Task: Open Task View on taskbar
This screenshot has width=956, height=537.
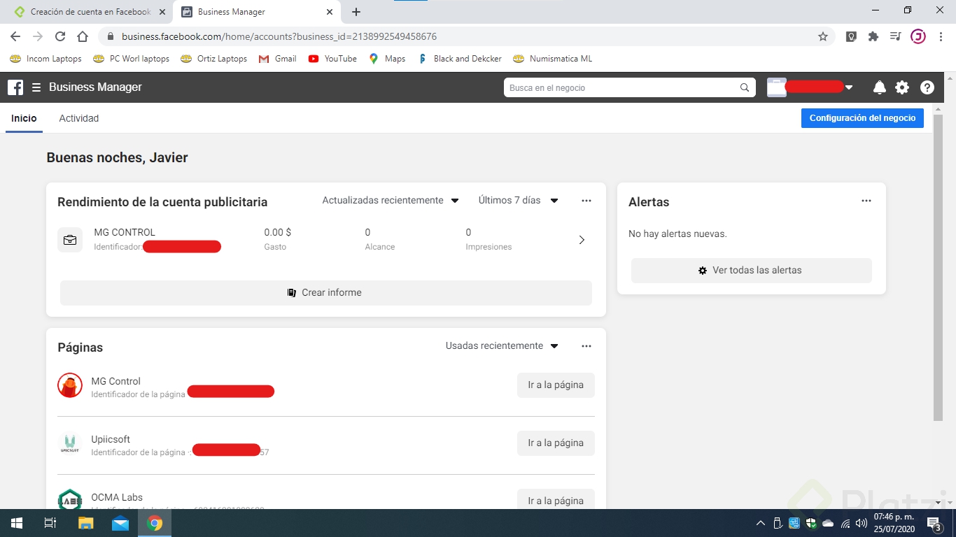Action: pyautogui.click(x=50, y=523)
